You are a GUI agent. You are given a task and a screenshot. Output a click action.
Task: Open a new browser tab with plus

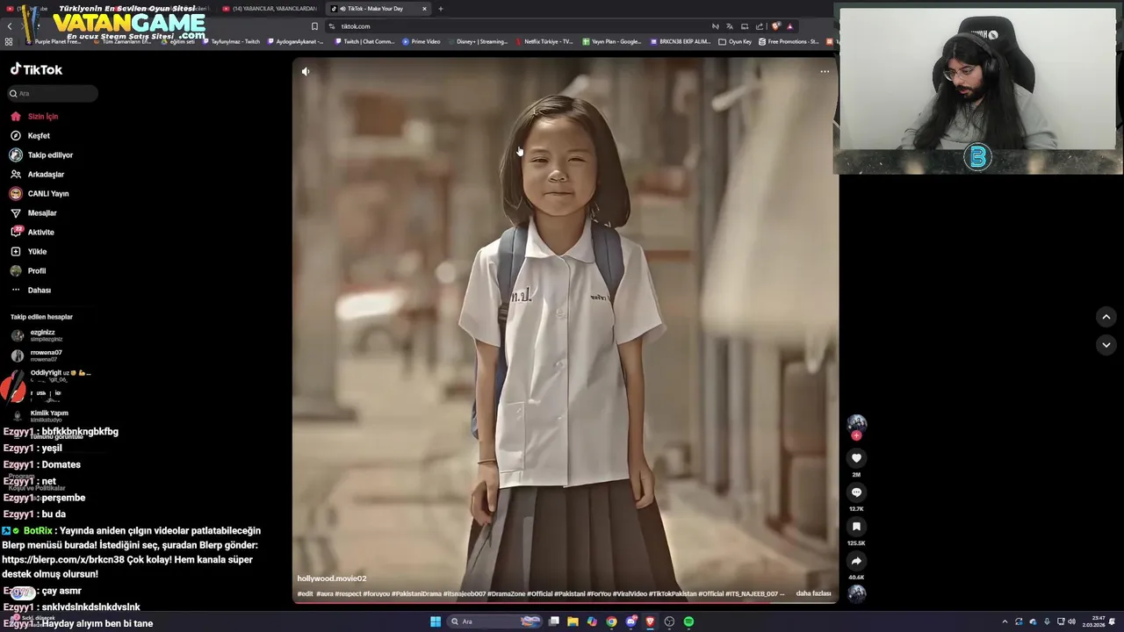[x=441, y=9]
